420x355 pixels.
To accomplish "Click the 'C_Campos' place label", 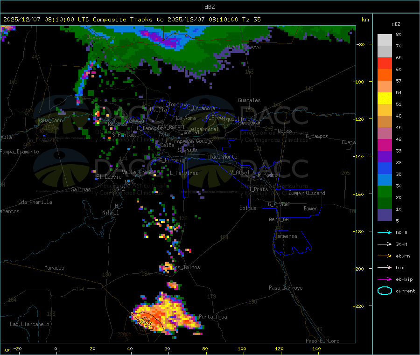I will point(317,136).
